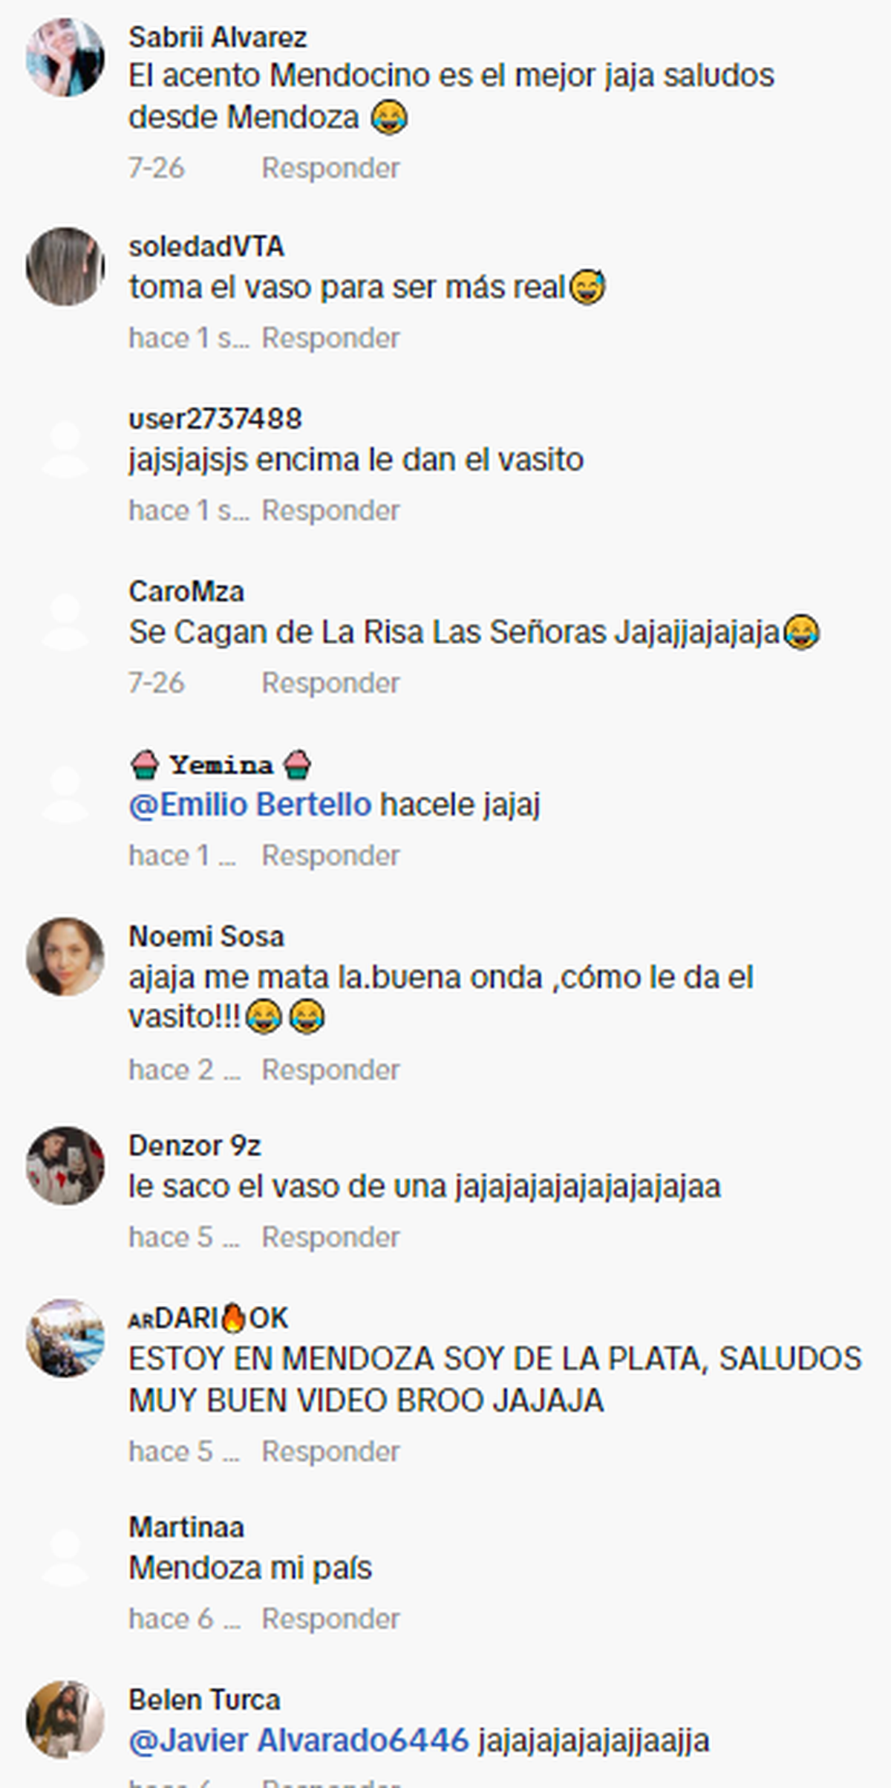Screen dimensions: 891x1788
Task: Reply to CaroMza's comment about Señoras
Action: click(330, 683)
